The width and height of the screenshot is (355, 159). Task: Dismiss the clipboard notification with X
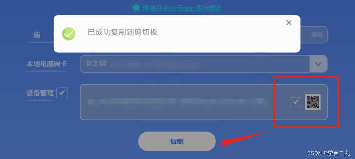pos(289,23)
